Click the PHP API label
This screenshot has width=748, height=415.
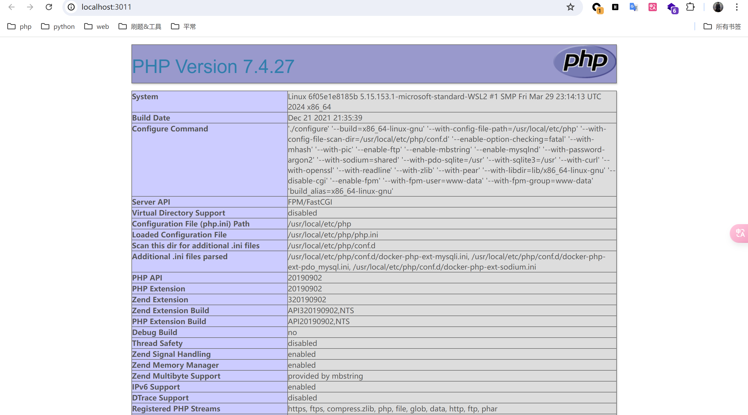(x=147, y=278)
